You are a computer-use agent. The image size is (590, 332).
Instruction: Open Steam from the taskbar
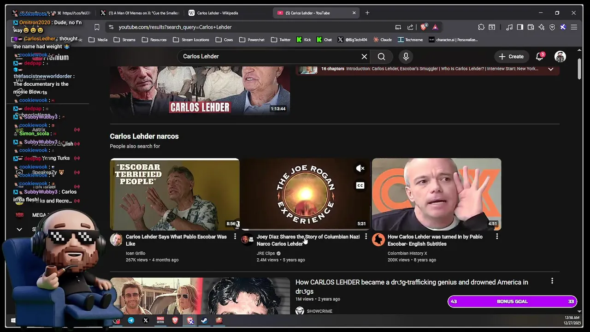(x=204, y=320)
